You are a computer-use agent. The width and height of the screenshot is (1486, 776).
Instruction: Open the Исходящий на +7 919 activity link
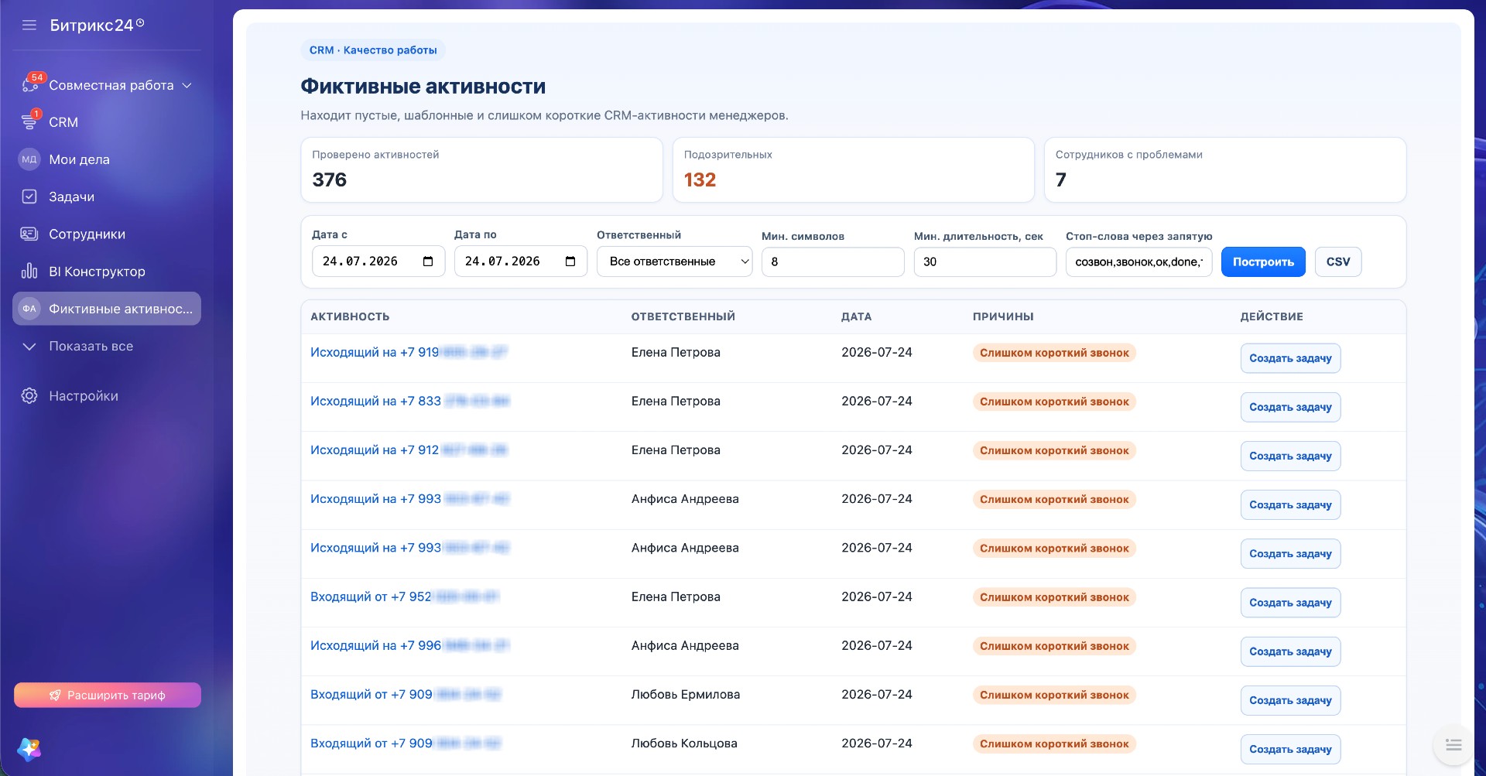point(409,352)
